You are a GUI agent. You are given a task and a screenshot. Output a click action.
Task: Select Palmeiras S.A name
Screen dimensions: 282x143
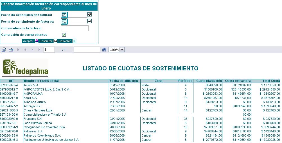tap(33, 131)
